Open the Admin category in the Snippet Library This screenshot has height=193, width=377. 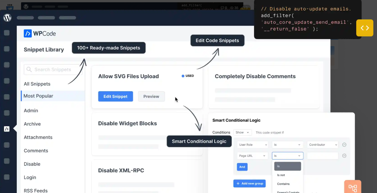coord(31,111)
